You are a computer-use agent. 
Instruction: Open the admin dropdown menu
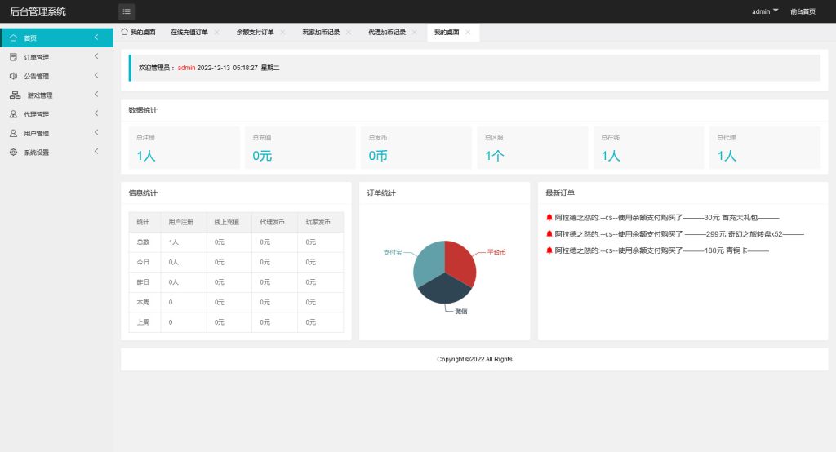point(764,11)
